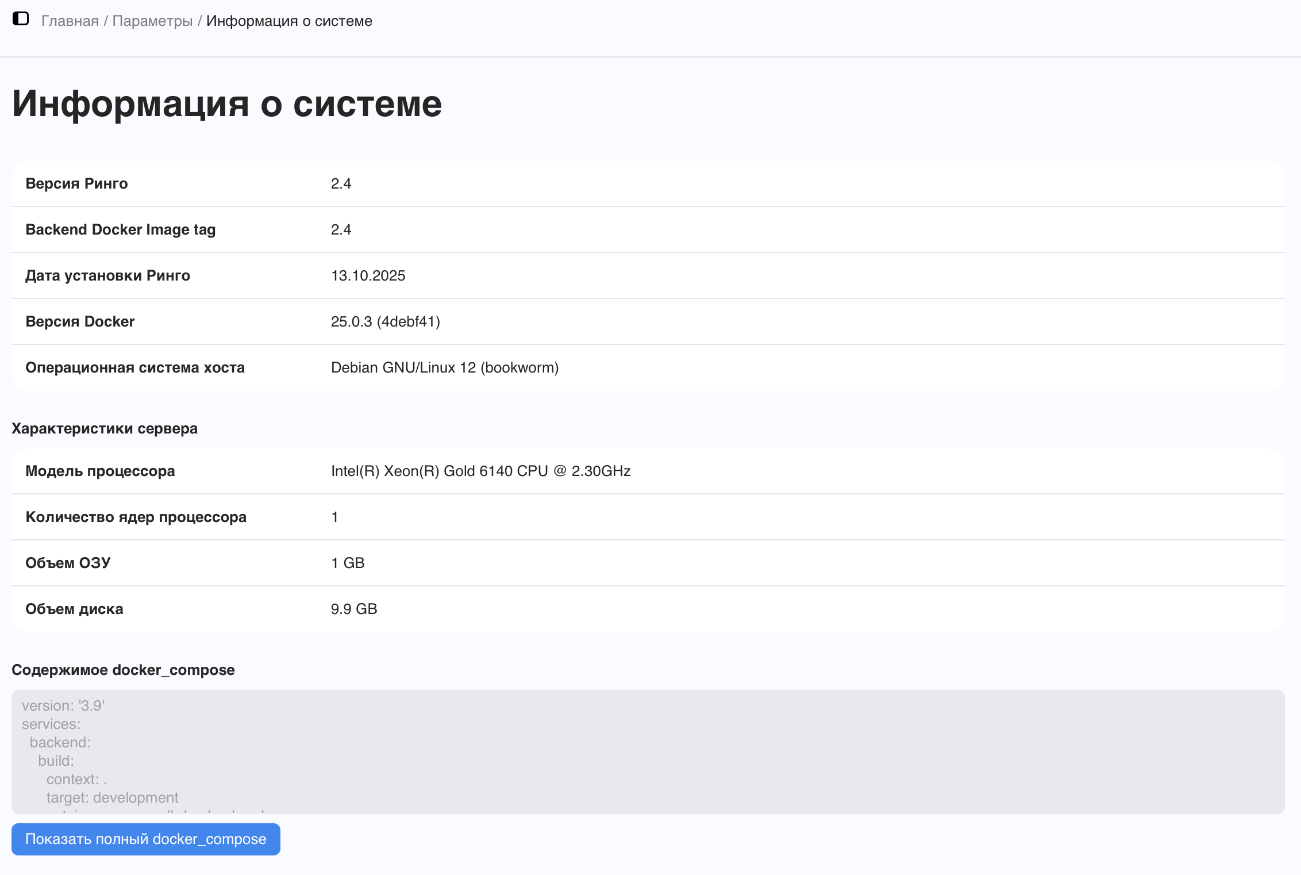
Task: Click the Версия Ринго row value 2.4
Action: point(341,183)
